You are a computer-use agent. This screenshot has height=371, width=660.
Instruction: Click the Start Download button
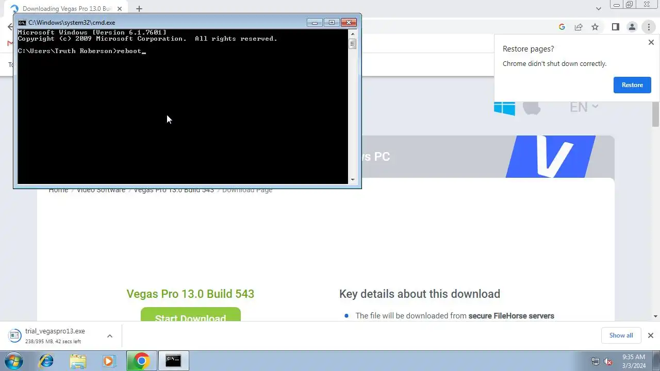191,314
